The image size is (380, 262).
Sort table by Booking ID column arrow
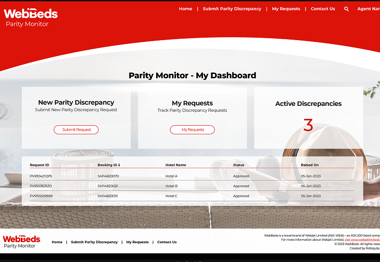[119, 165]
